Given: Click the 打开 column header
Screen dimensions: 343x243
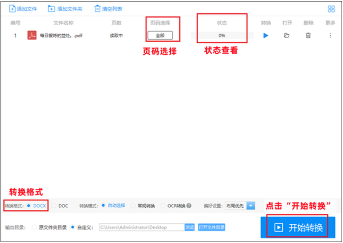Looking at the screenshot, I should tap(287, 23).
